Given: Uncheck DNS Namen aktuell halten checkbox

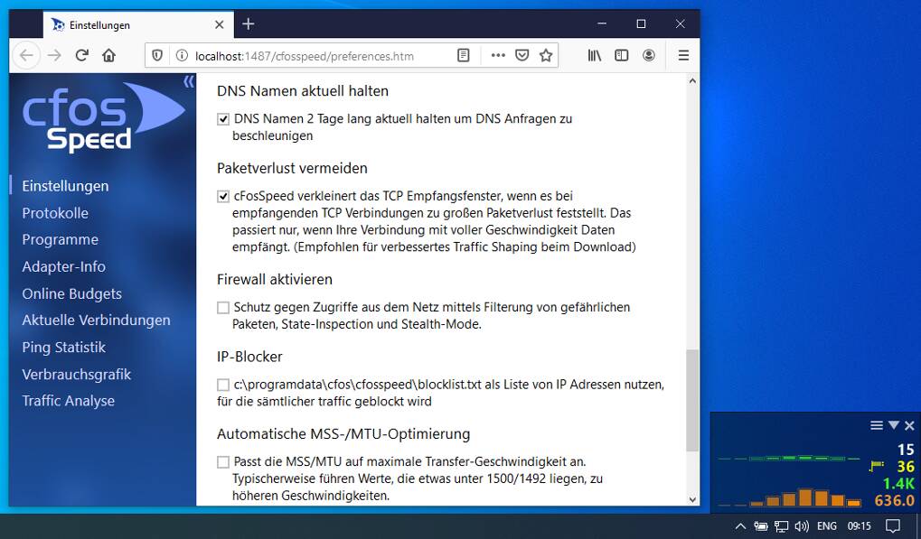Looking at the screenshot, I should [x=223, y=119].
